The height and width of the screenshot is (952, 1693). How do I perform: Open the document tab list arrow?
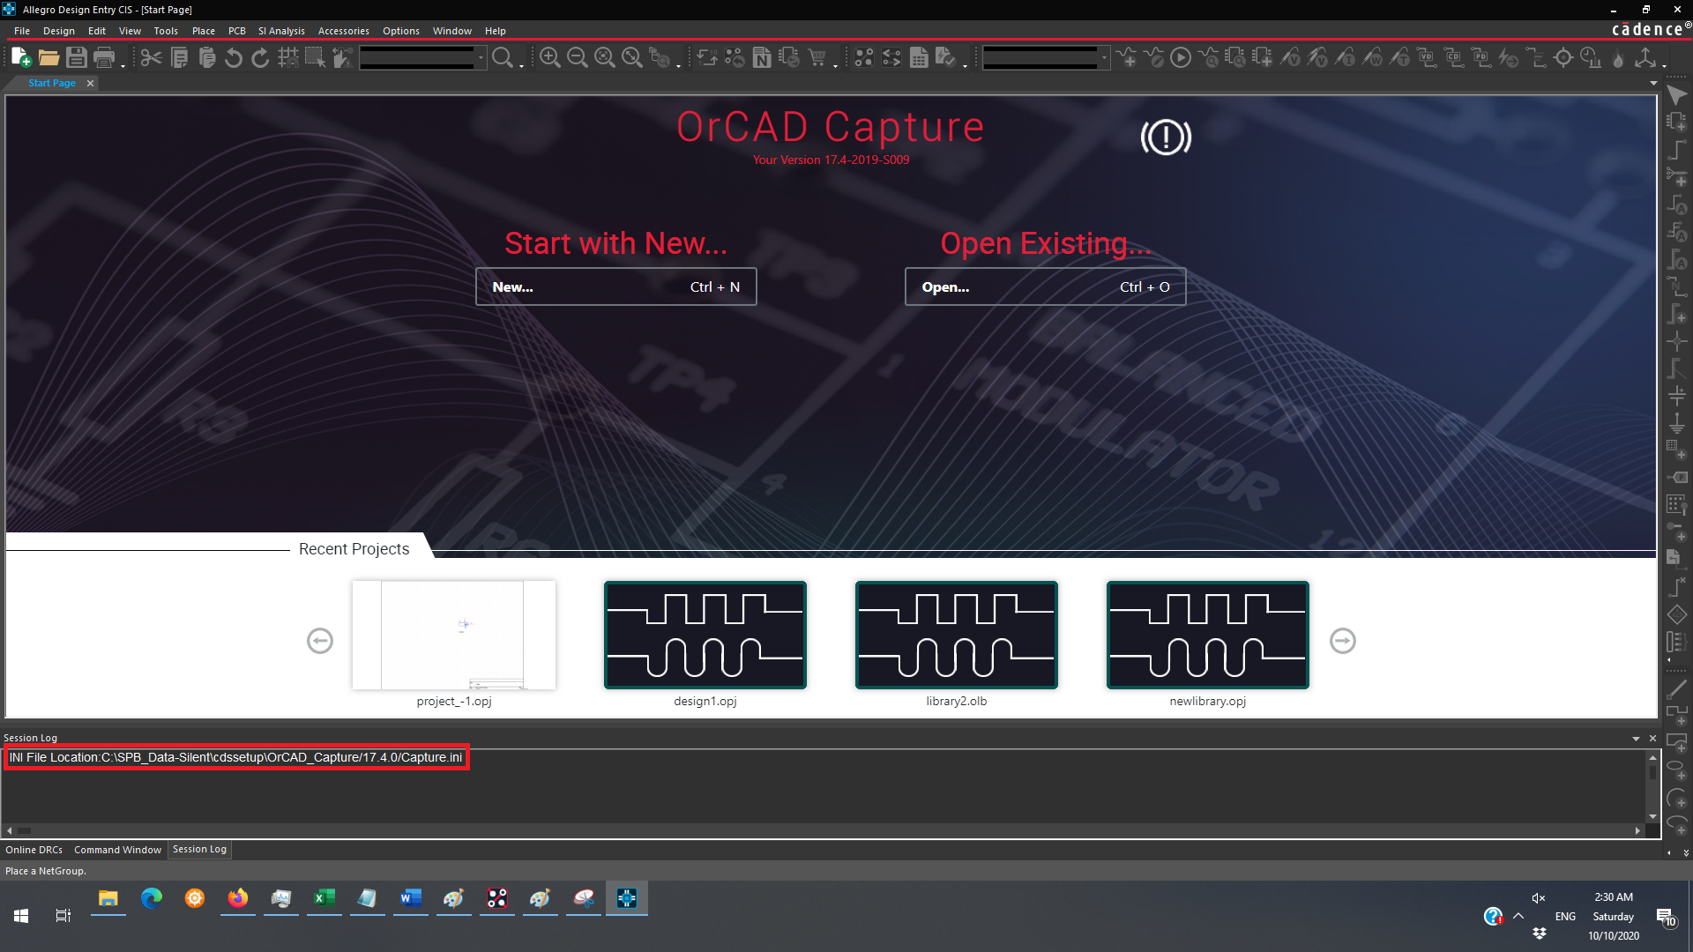click(x=1653, y=83)
